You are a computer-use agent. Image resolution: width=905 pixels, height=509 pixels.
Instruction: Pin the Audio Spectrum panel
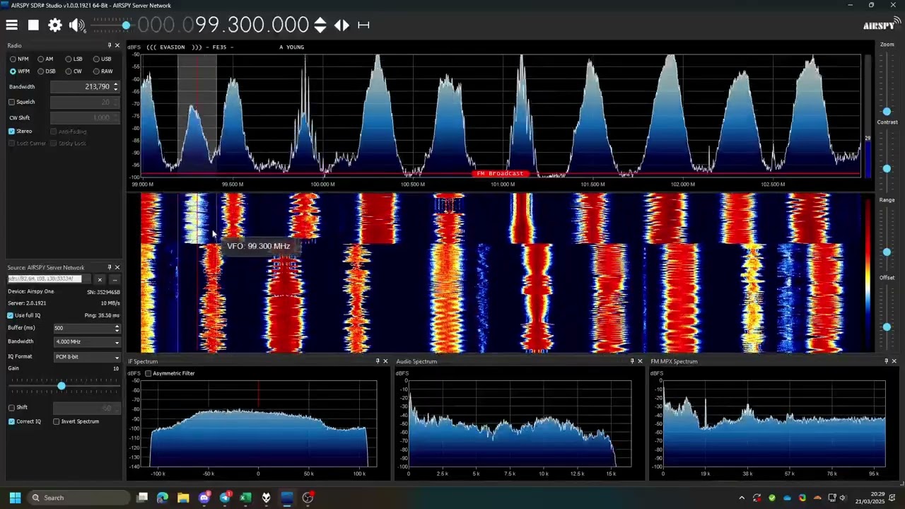(x=632, y=361)
